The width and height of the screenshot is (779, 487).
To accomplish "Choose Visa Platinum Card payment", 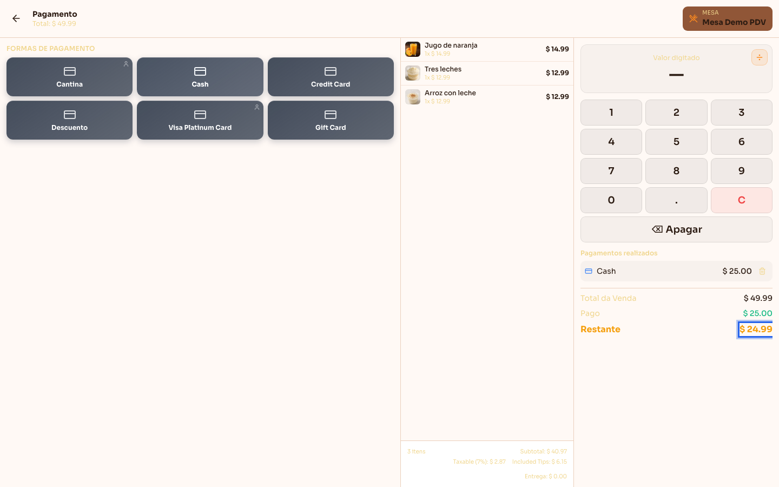I will click(200, 120).
